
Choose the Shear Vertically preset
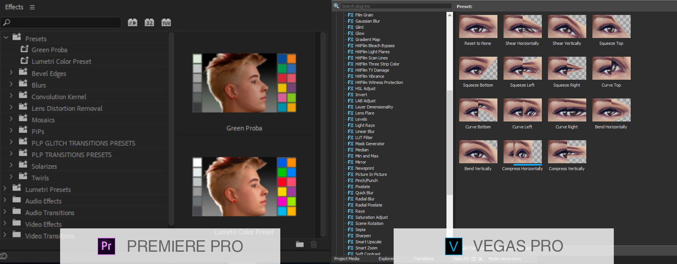tap(567, 26)
